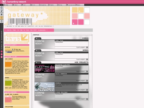Click the arrow icon for H.E.A.D. Magazine project

87,81
